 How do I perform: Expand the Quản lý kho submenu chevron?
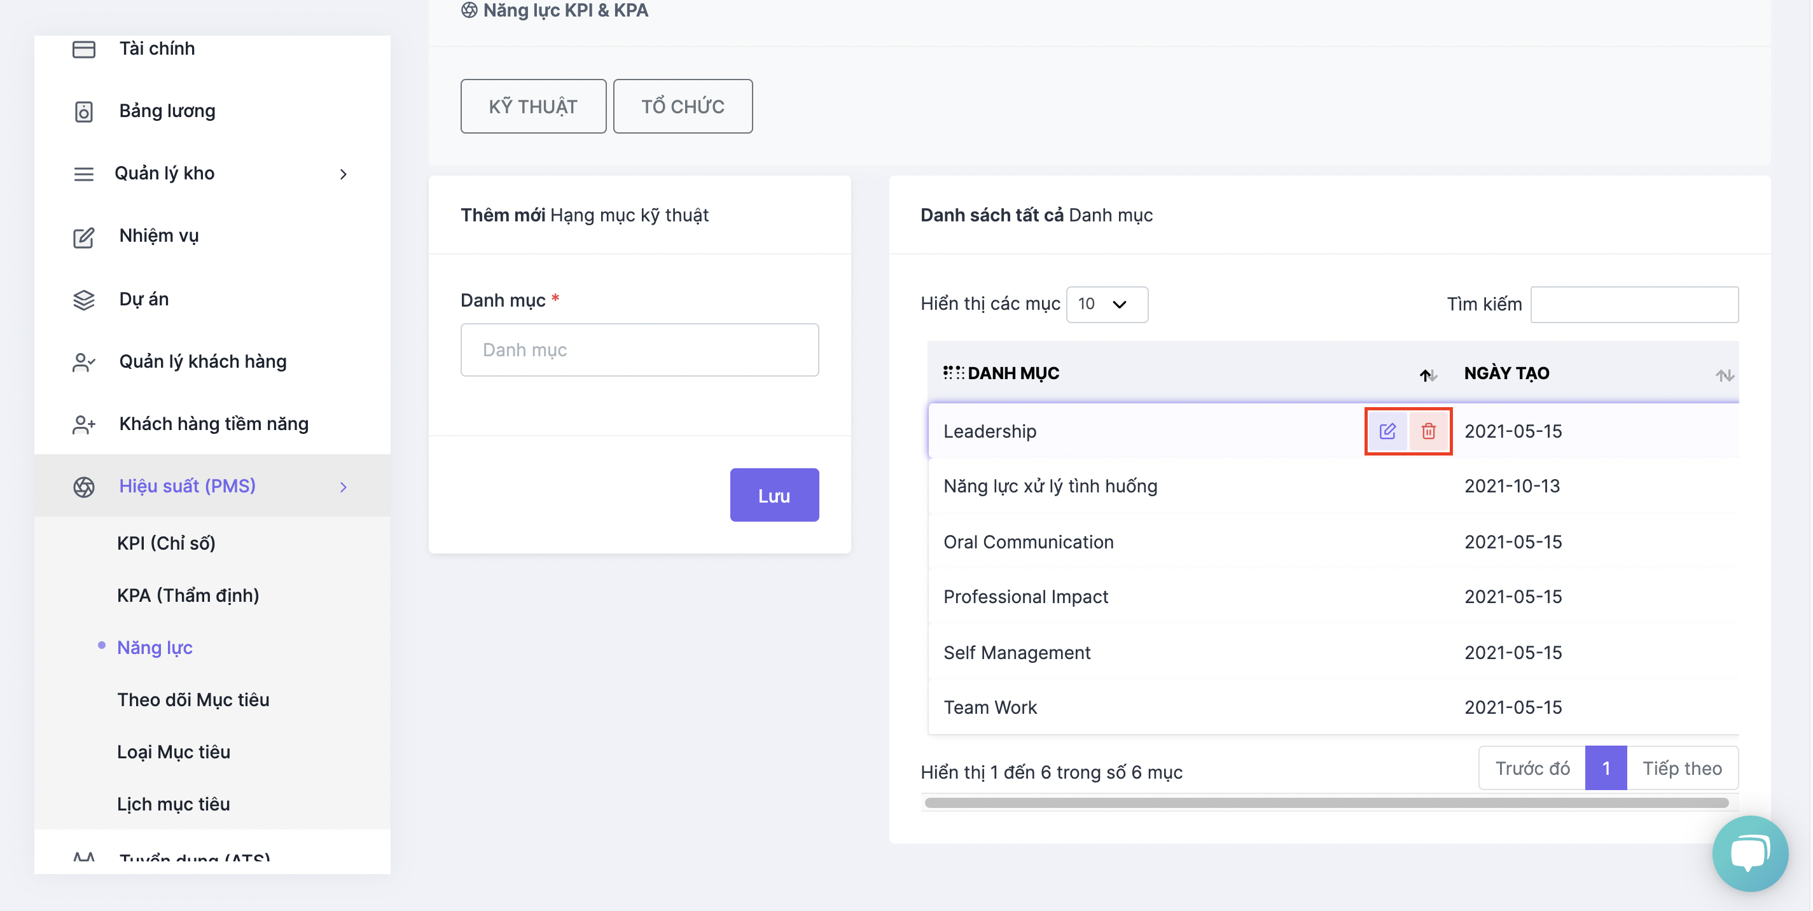(344, 174)
